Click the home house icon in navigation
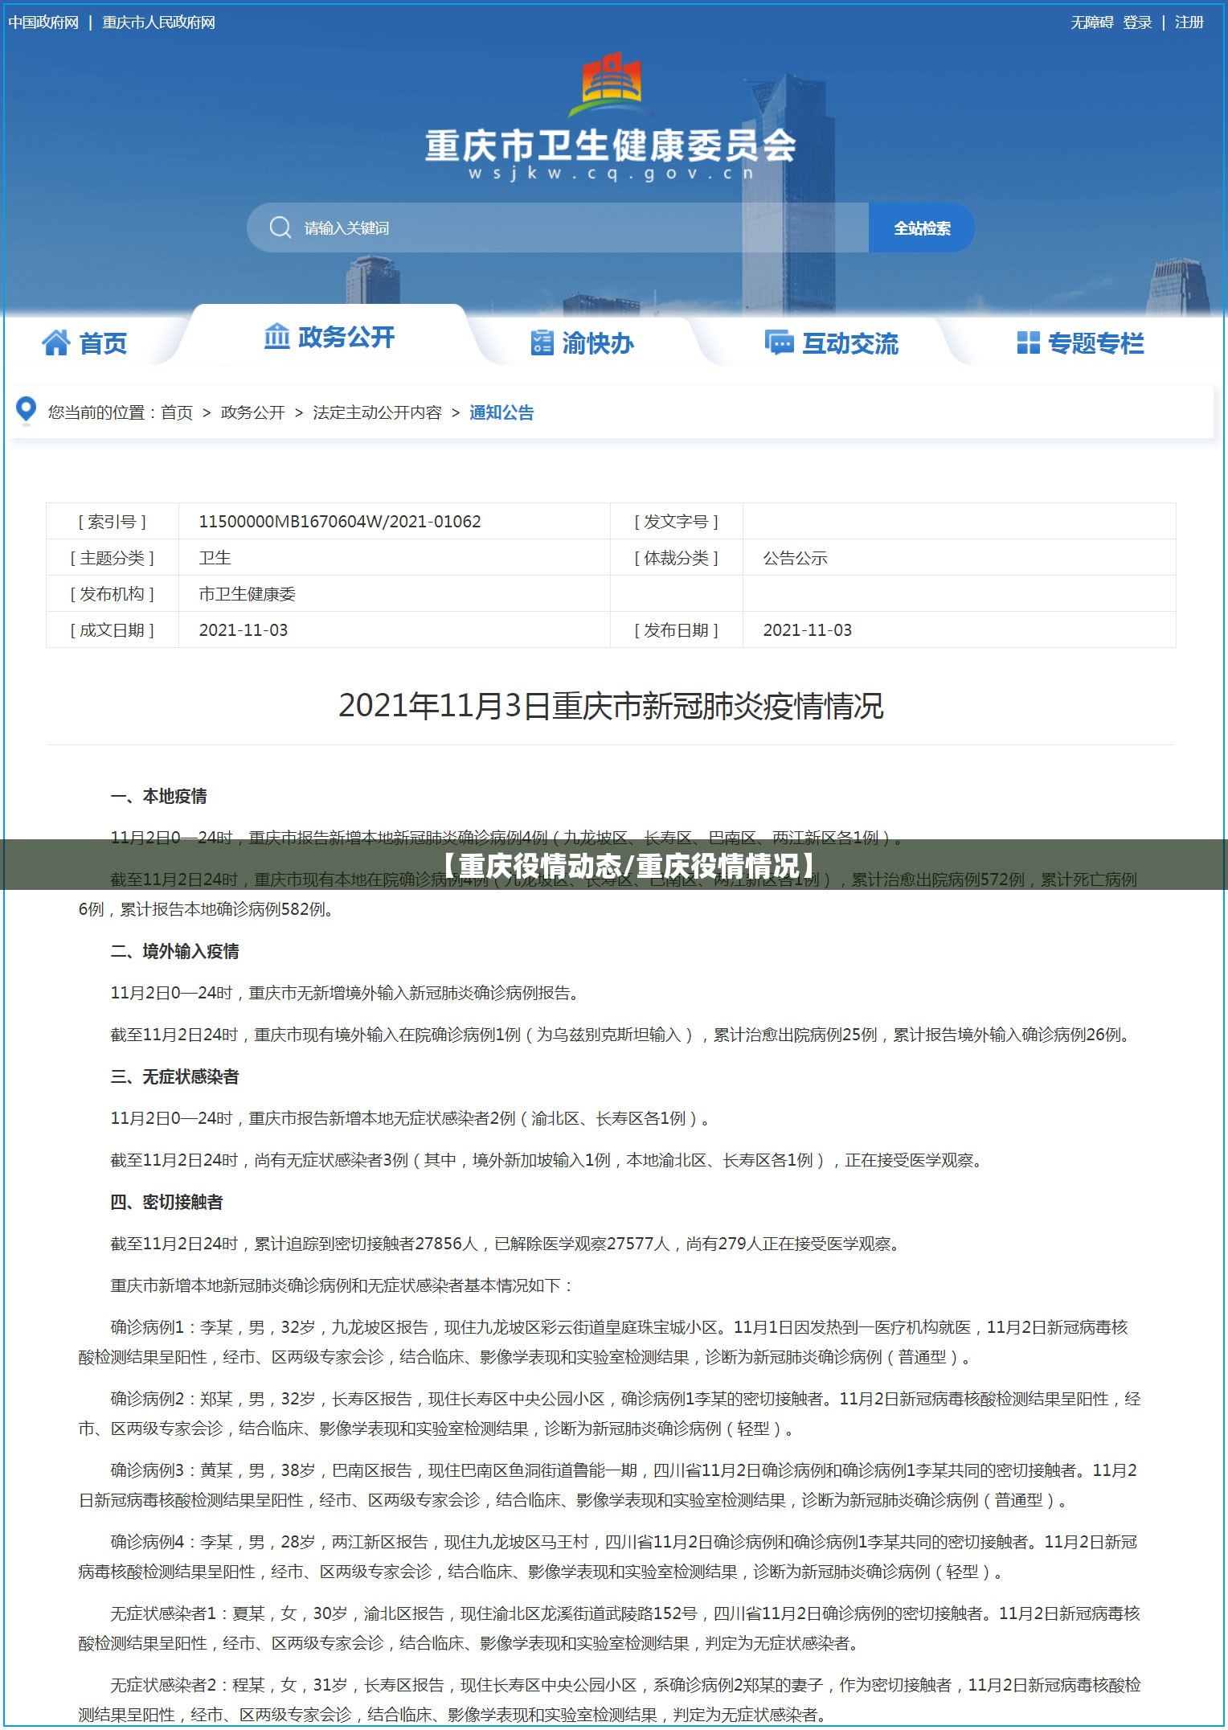Image resolution: width=1228 pixels, height=1730 pixels. pyautogui.click(x=56, y=343)
